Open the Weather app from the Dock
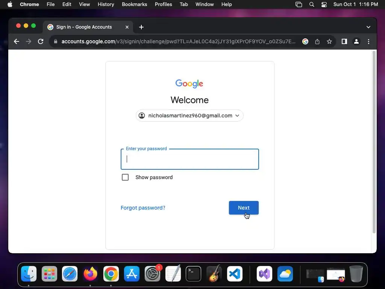Screen dimensions: 385x289 285,274
